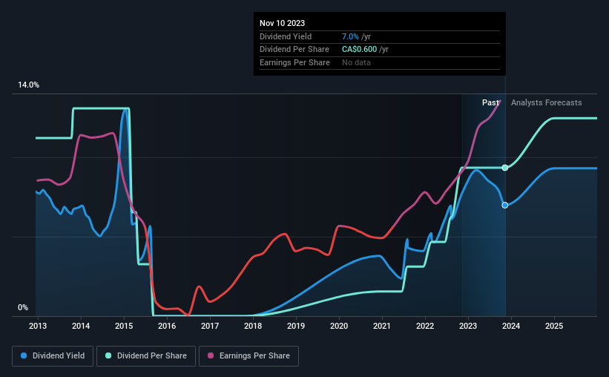Select the blue dividend yield data point marker
609x377 pixels.
point(505,206)
